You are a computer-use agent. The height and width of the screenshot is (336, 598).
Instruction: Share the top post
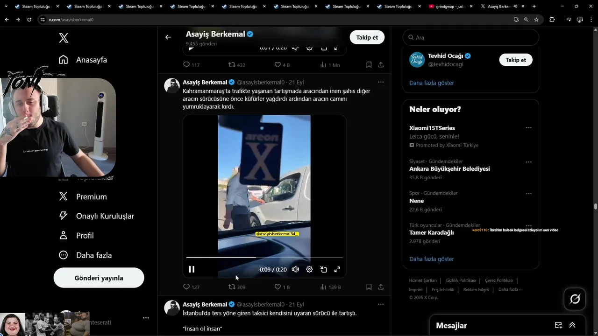pos(381,65)
